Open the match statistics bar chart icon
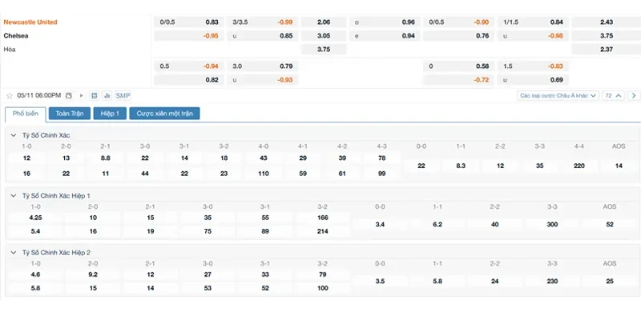This screenshot has width=641, height=320. [x=107, y=95]
